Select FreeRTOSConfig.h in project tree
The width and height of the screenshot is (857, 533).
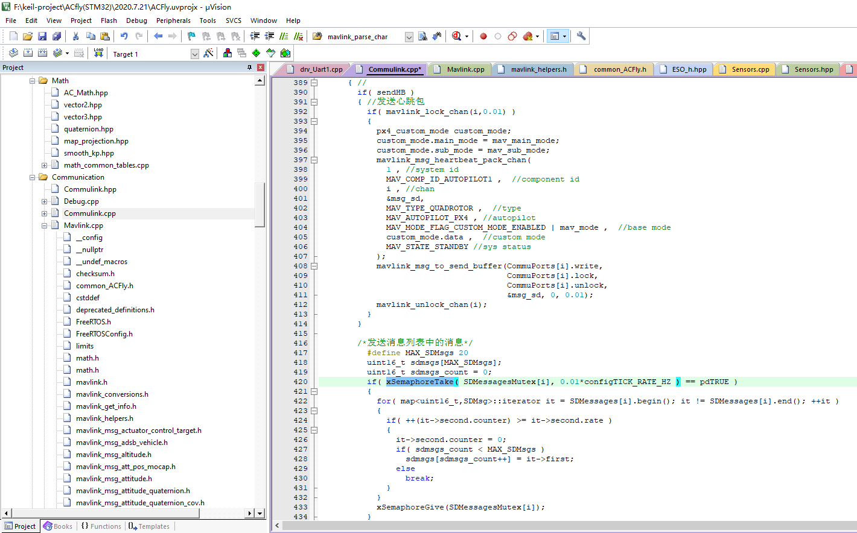[x=104, y=334]
